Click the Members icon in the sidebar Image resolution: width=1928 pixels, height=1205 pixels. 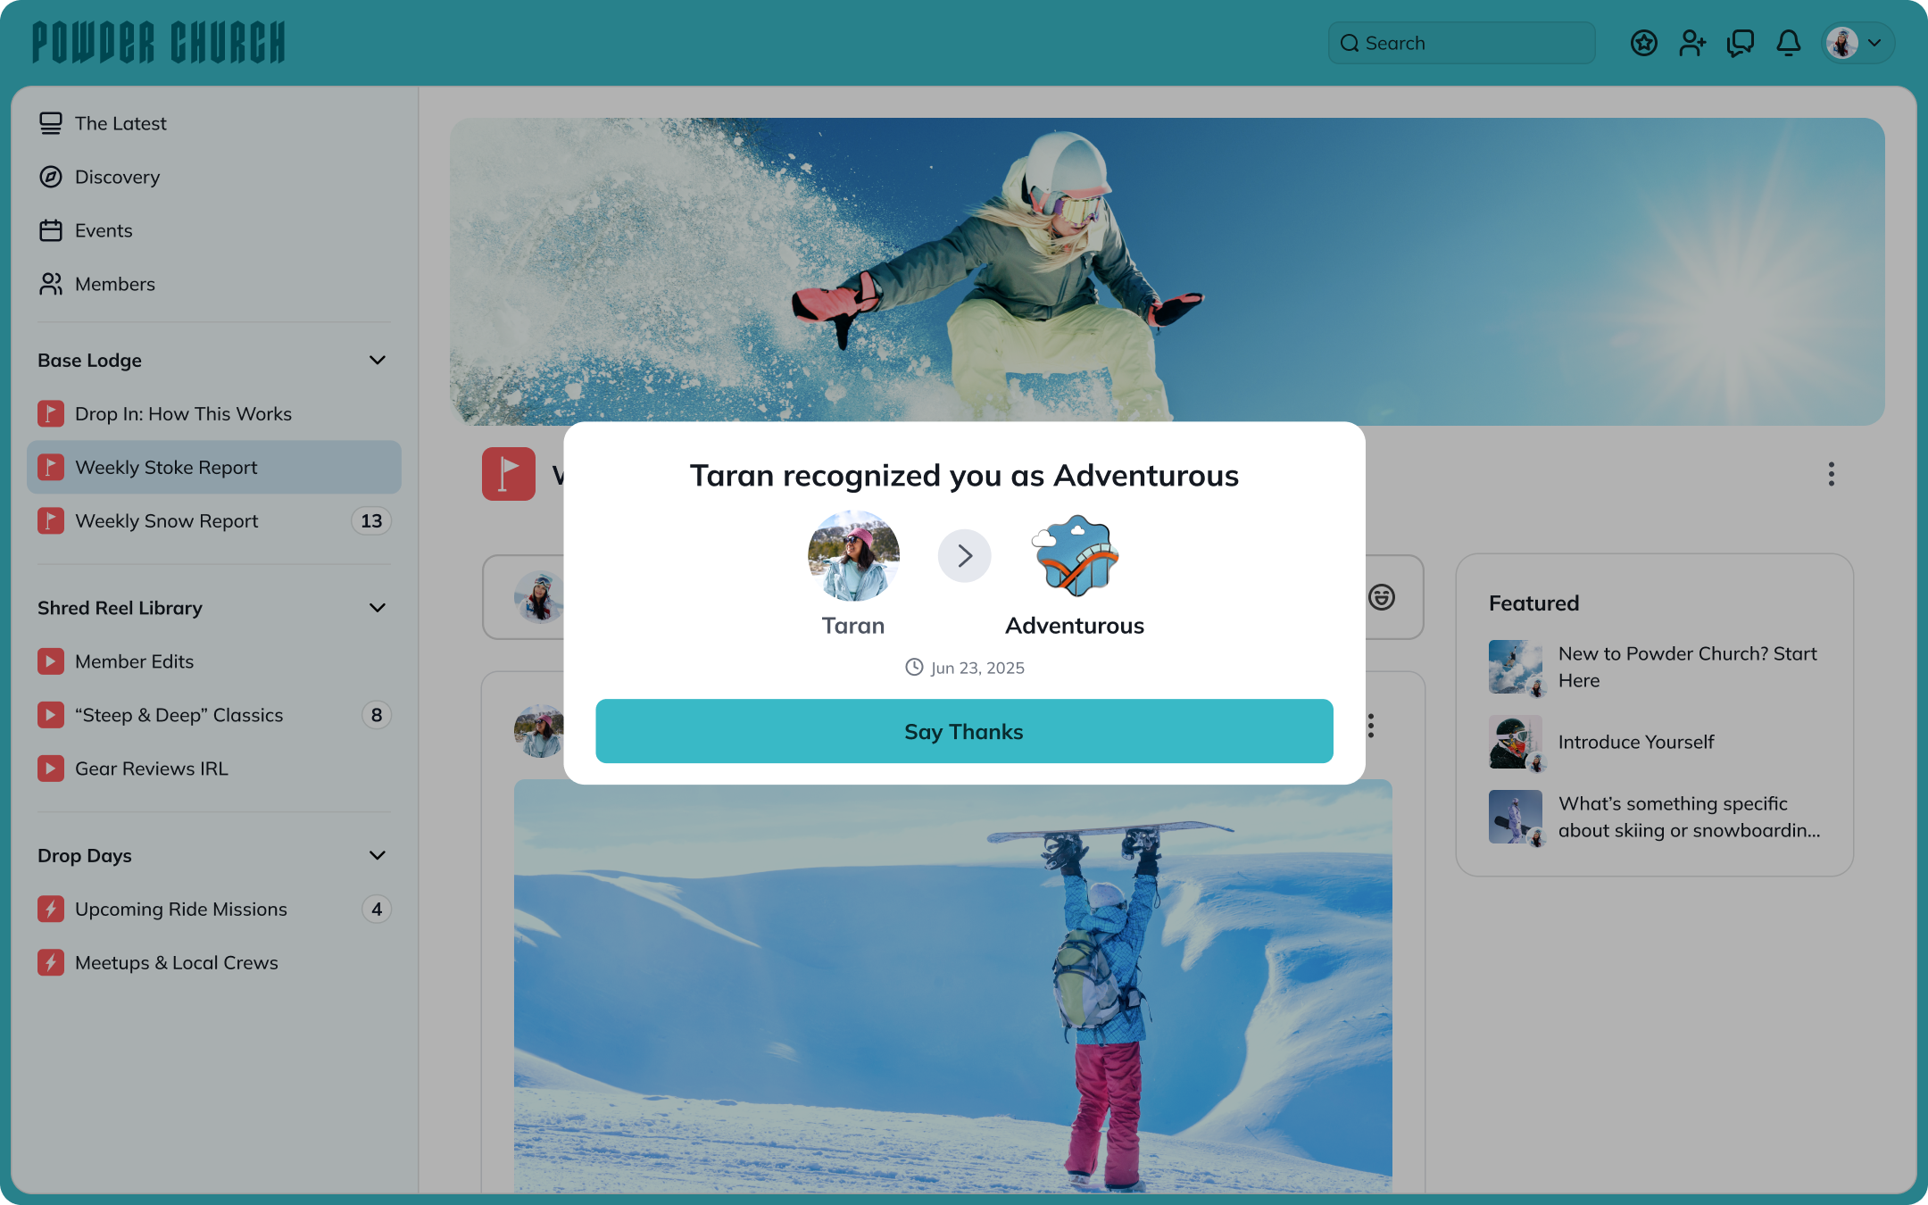coord(51,284)
